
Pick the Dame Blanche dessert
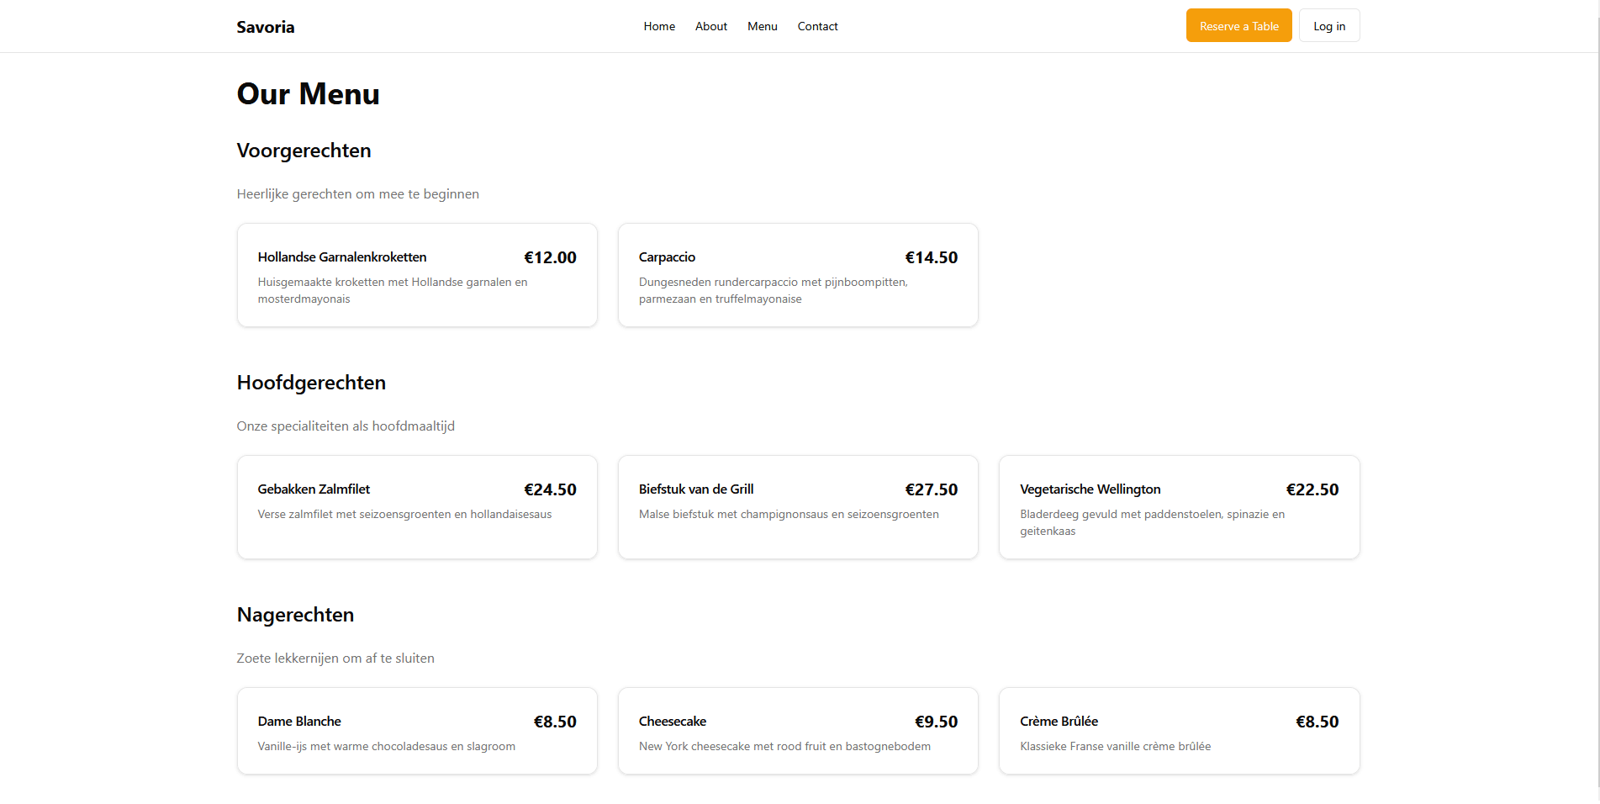[x=417, y=731]
